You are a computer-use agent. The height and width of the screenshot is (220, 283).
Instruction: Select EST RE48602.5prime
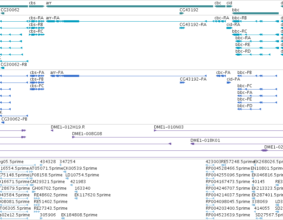tap(37, 198)
